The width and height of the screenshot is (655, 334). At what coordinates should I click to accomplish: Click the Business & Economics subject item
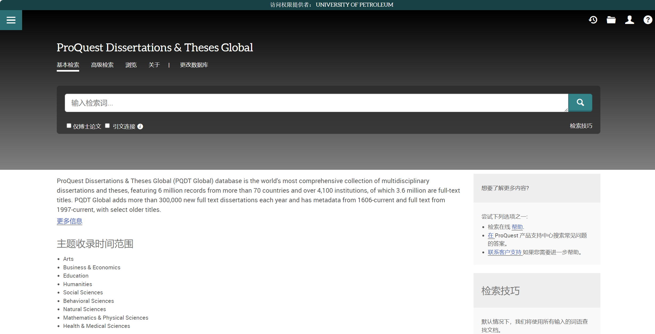(x=92, y=267)
